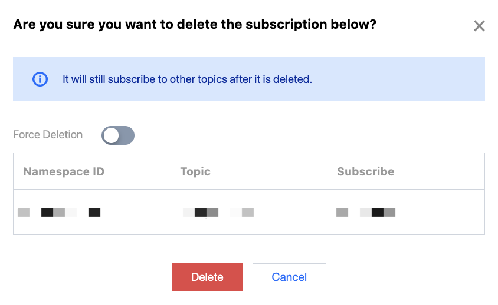Click the dialog title question text

tap(195, 25)
